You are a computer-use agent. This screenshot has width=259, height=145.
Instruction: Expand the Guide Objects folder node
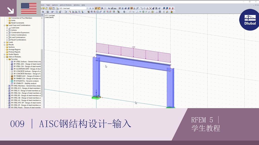click(5, 54)
